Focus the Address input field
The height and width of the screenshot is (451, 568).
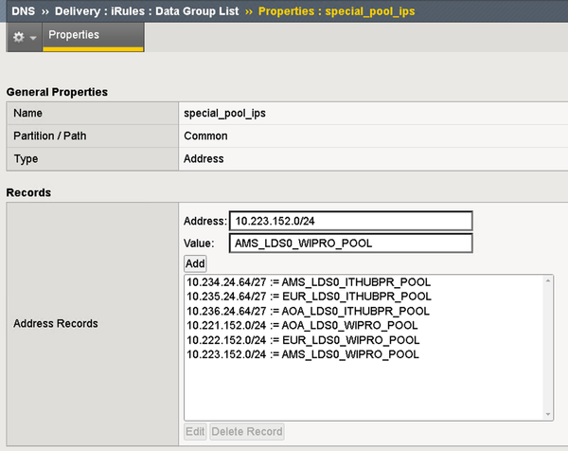pos(350,221)
